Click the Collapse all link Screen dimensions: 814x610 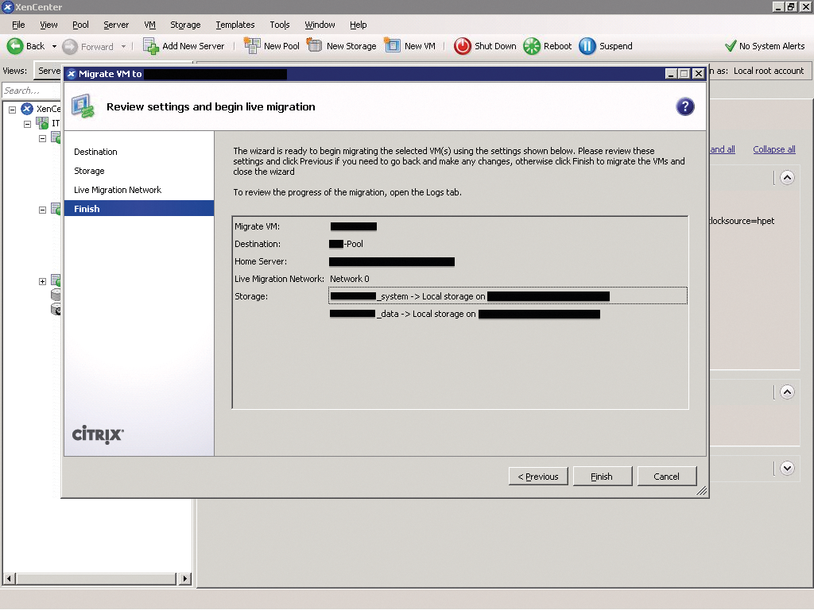[x=773, y=149]
